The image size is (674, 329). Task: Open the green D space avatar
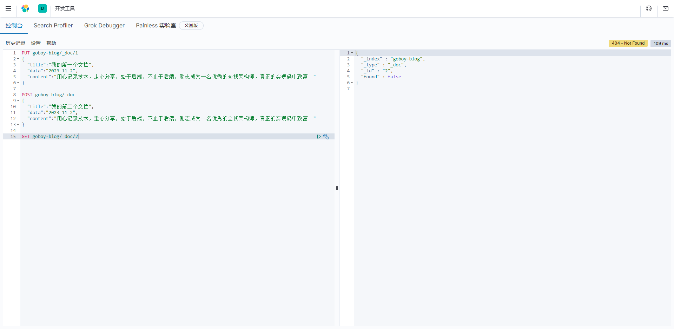(42, 8)
